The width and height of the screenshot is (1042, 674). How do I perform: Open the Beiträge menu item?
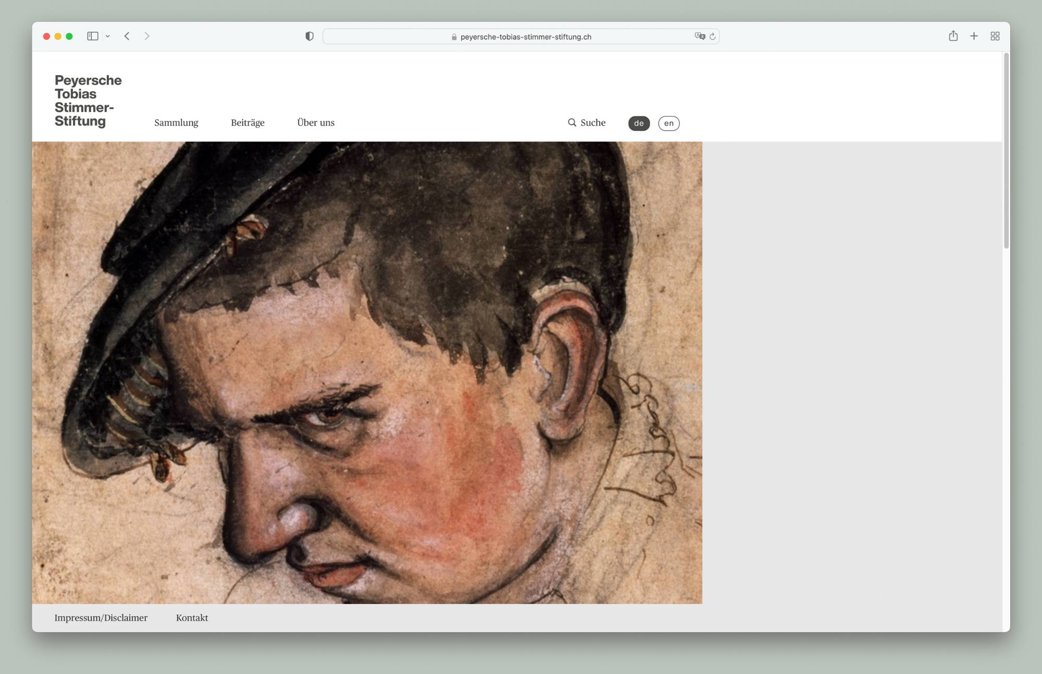[247, 123]
